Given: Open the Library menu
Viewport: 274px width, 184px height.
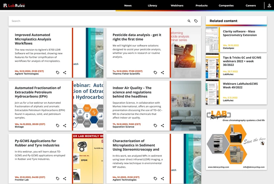Looking at the screenshot, I should [152, 6].
